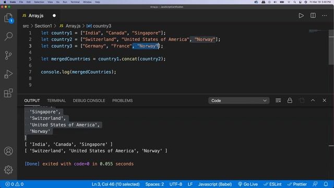Click src in the breadcrumb
The height and width of the screenshot is (188, 334).
click(x=26, y=26)
